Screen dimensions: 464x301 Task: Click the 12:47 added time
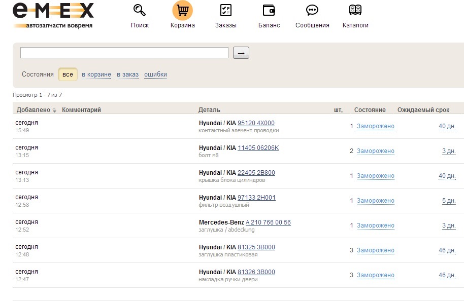pos(22,279)
